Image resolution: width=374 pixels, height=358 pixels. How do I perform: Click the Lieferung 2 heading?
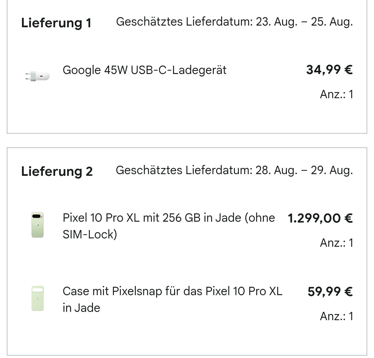(57, 171)
